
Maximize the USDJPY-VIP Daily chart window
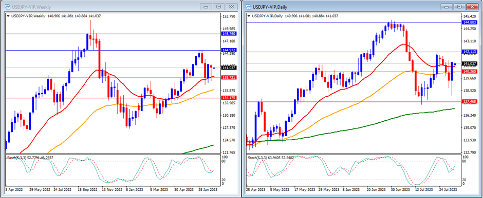(x=460, y=7)
